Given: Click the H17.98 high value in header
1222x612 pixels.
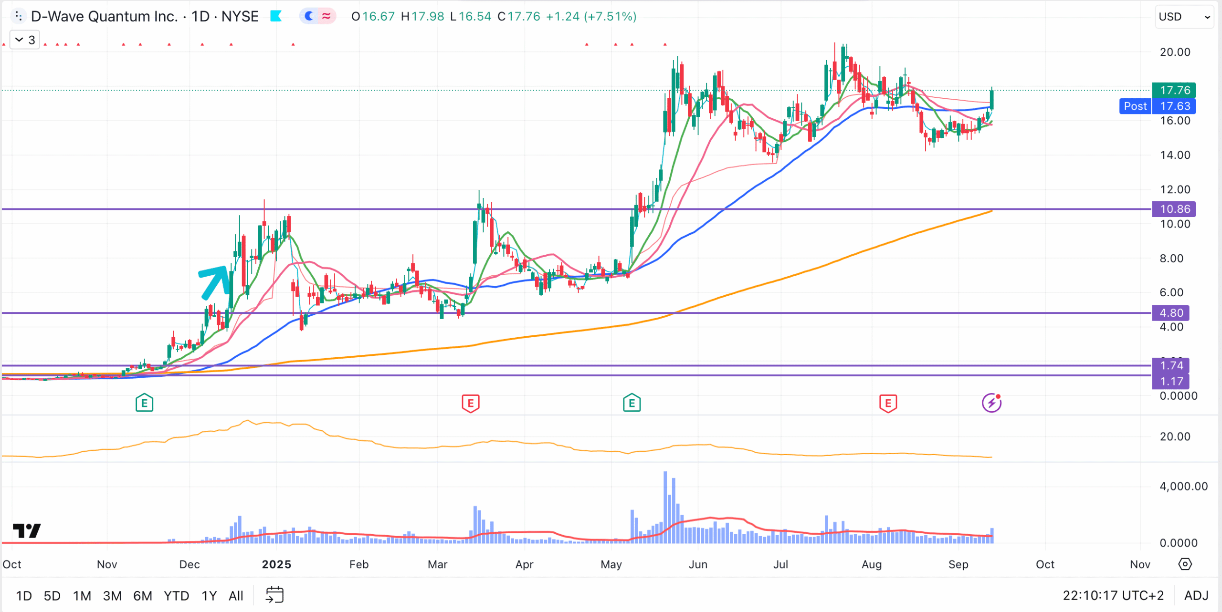Looking at the screenshot, I should [422, 17].
